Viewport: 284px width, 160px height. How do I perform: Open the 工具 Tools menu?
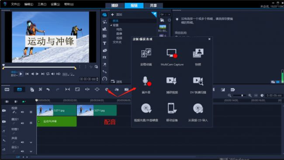pos(42,4)
